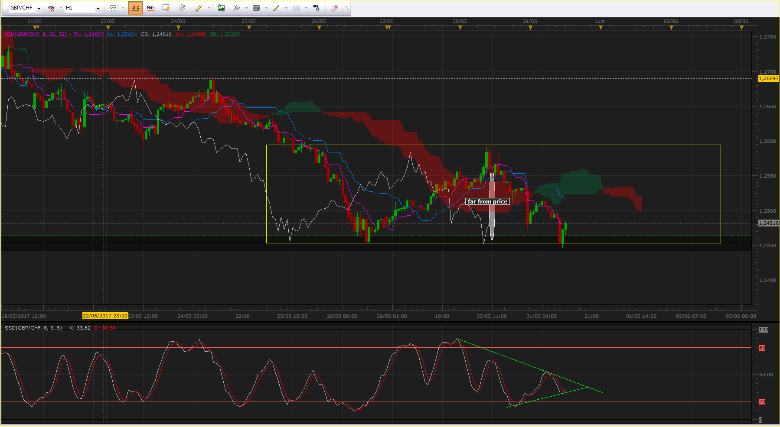Click the CS: 1,24816 indicator value
The width and height of the screenshot is (780, 427).
[156, 34]
